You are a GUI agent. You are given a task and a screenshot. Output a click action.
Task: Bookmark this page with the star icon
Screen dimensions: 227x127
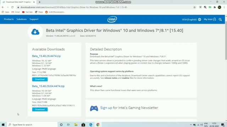(194, 7)
